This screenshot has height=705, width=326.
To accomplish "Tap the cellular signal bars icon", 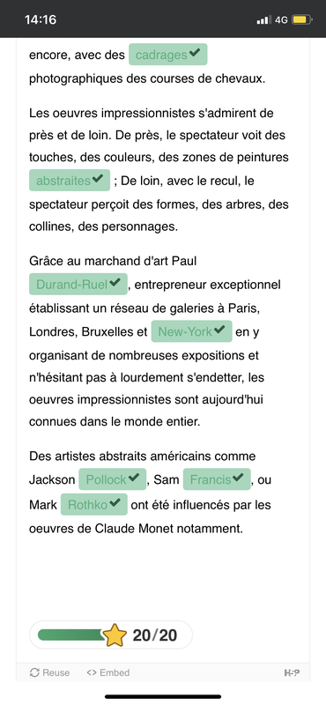I will click(x=263, y=19).
